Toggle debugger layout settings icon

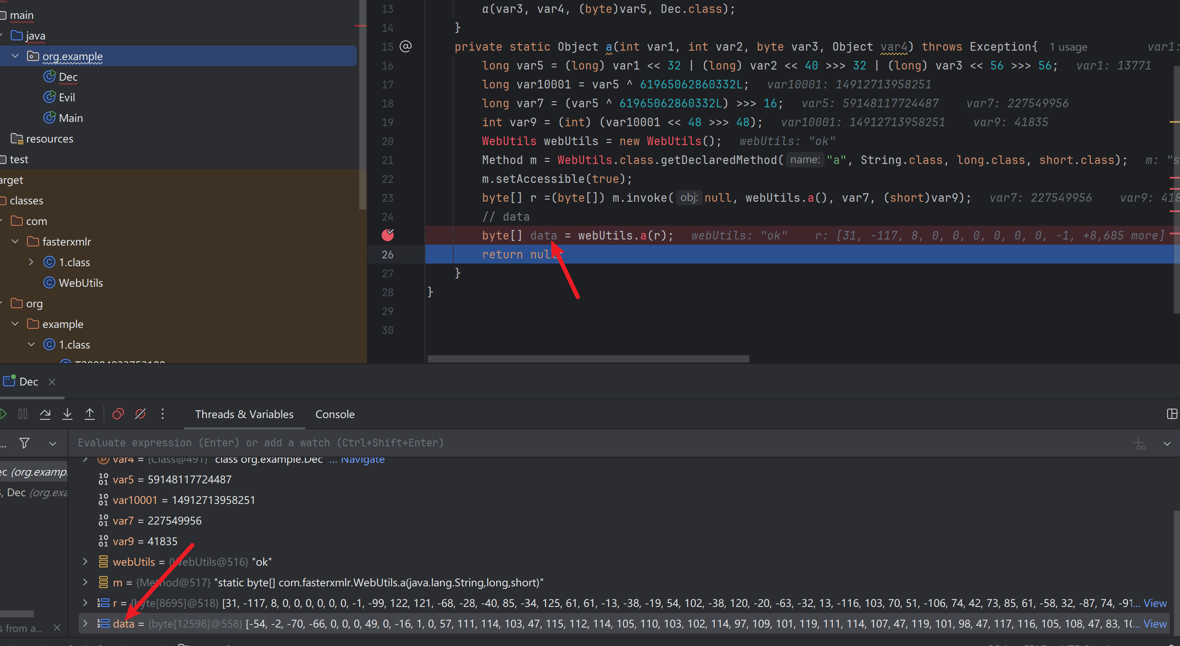pos(1172,414)
